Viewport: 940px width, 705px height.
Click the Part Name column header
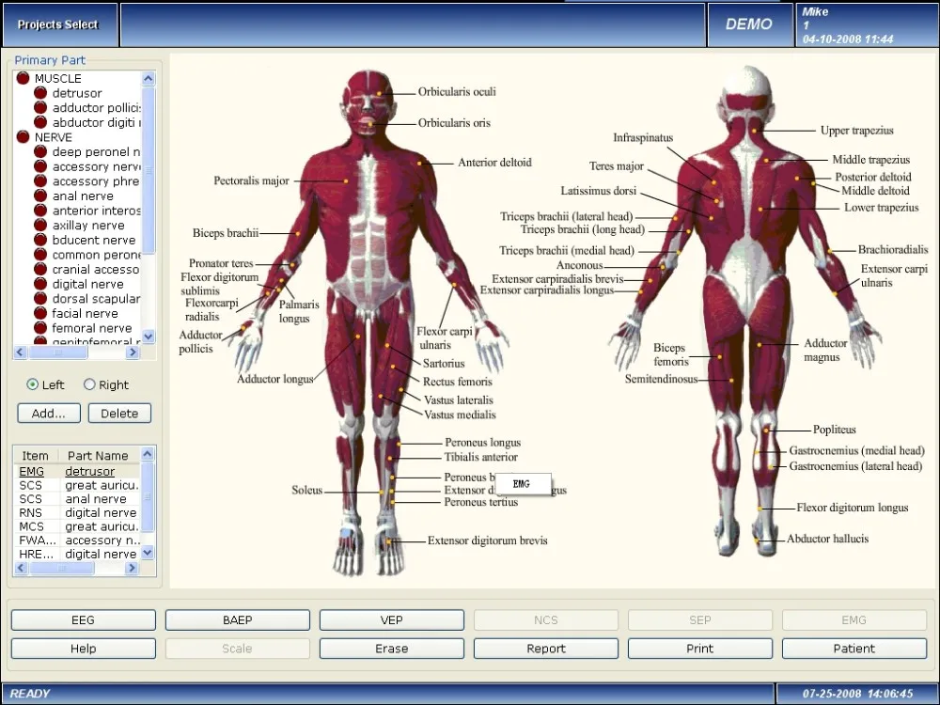tap(99, 456)
